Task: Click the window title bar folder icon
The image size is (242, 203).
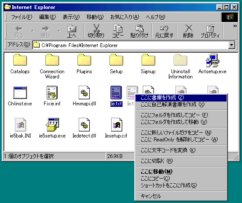Action: 8,7
